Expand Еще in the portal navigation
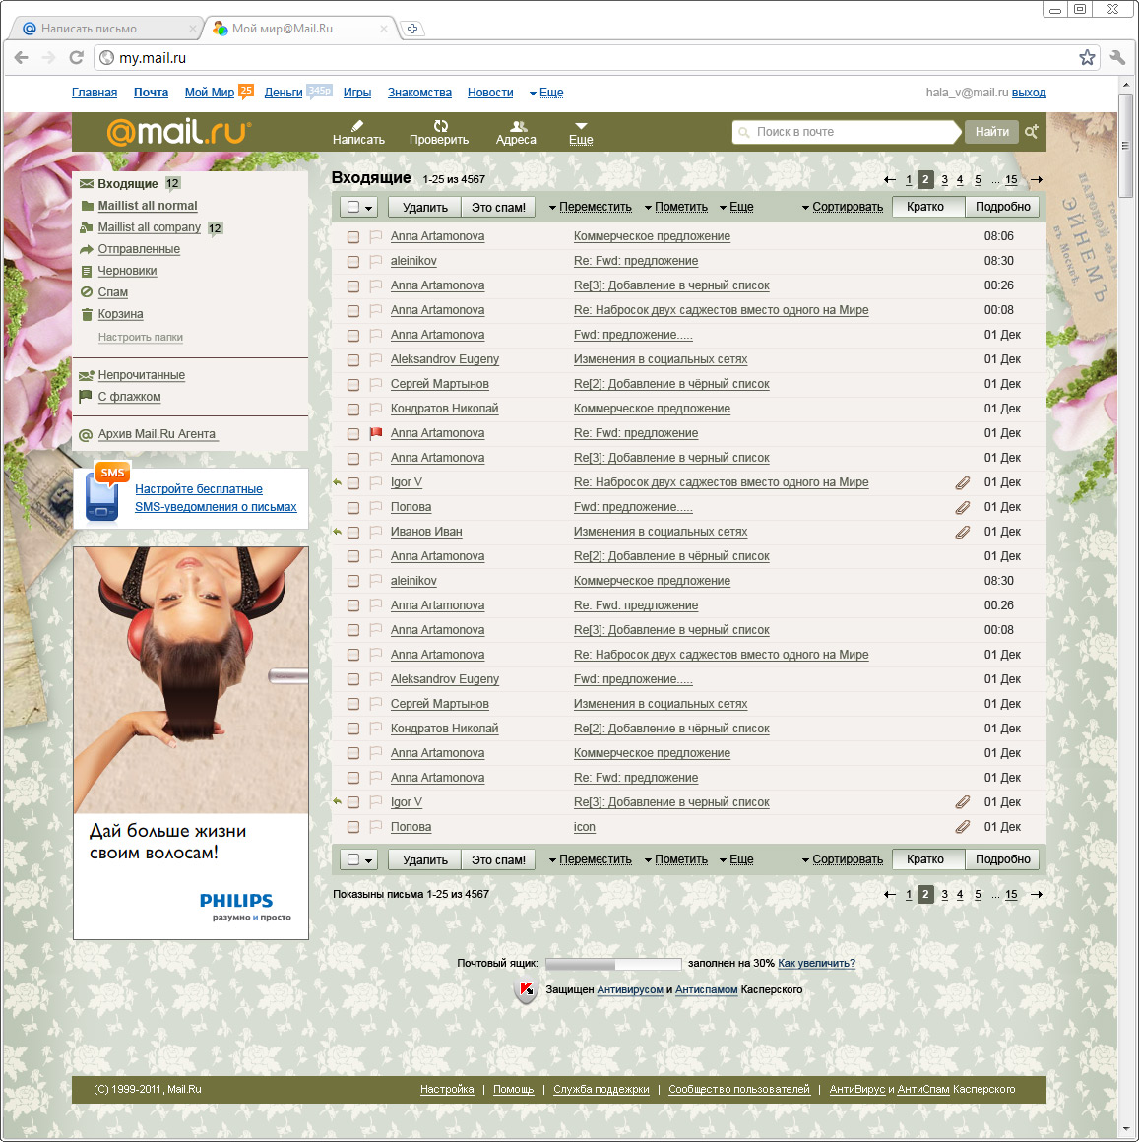The height and width of the screenshot is (1142, 1139). pyautogui.click(x=546, y=93)
